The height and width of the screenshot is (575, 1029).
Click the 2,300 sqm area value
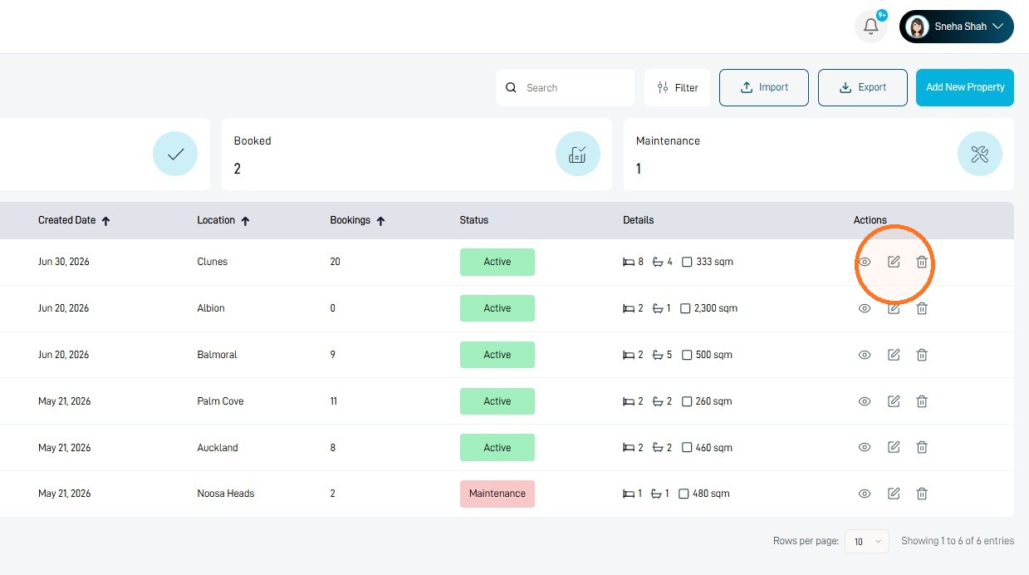(x=716, y=308)
